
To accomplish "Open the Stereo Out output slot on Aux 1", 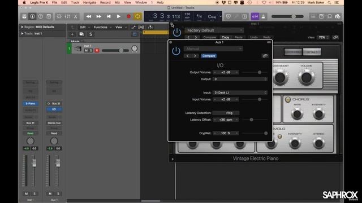I will (x=54, y=123).
